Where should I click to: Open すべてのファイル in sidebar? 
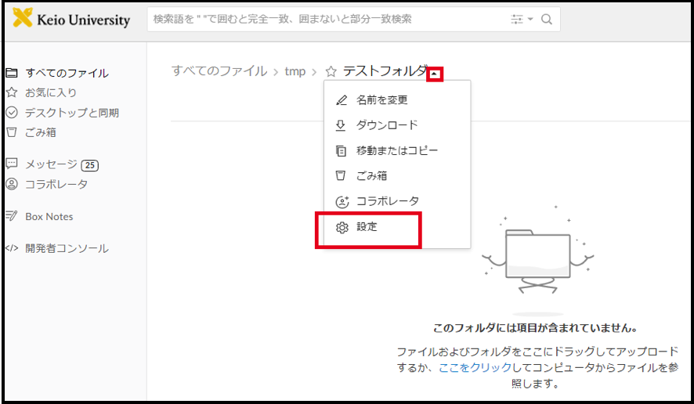67,73
